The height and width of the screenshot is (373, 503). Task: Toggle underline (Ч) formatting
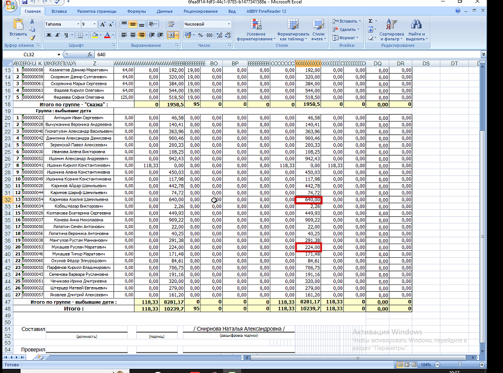[66, 35]
